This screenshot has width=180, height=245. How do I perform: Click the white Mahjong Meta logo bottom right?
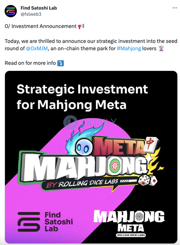(x=129, y=223)
